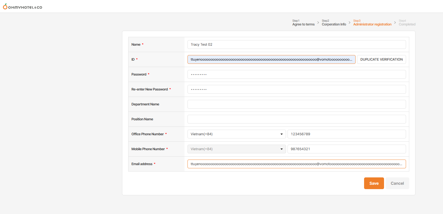Click the Mobile Phone Number dropdown arrow
443x214 pixels.
coord(282,149)
